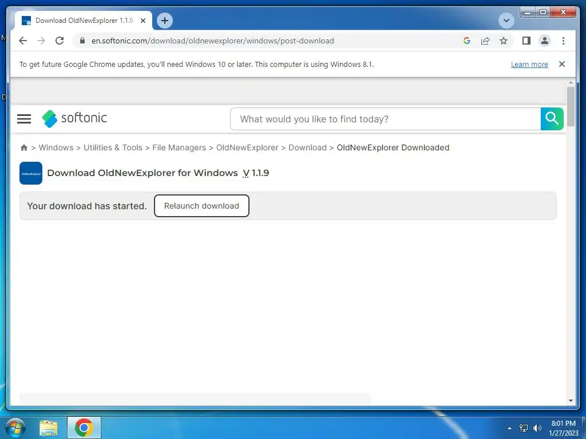Screen dimensions: 586x439
Task: Open File Managers breadcrumb
Action: tap(179, 147)
